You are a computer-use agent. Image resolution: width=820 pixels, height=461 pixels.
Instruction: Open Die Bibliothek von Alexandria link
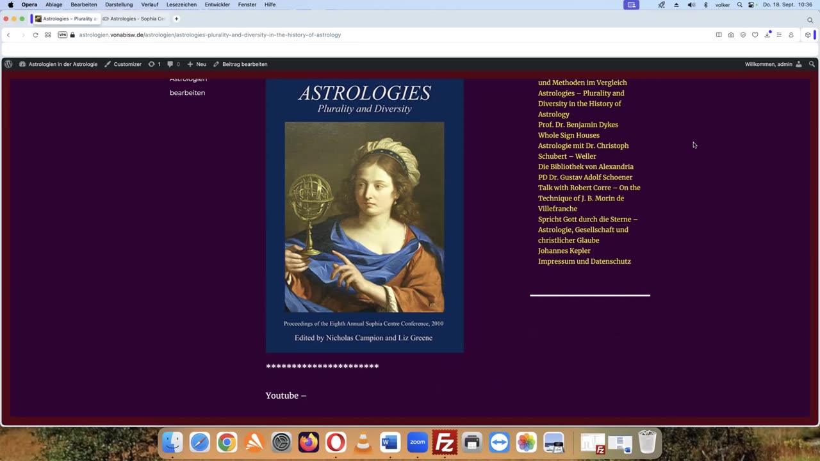(x=586, y=166)
